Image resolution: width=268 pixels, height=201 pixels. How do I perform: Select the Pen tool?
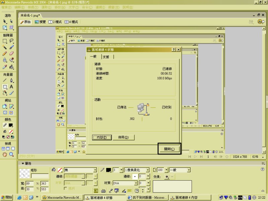tap(11, 80)
